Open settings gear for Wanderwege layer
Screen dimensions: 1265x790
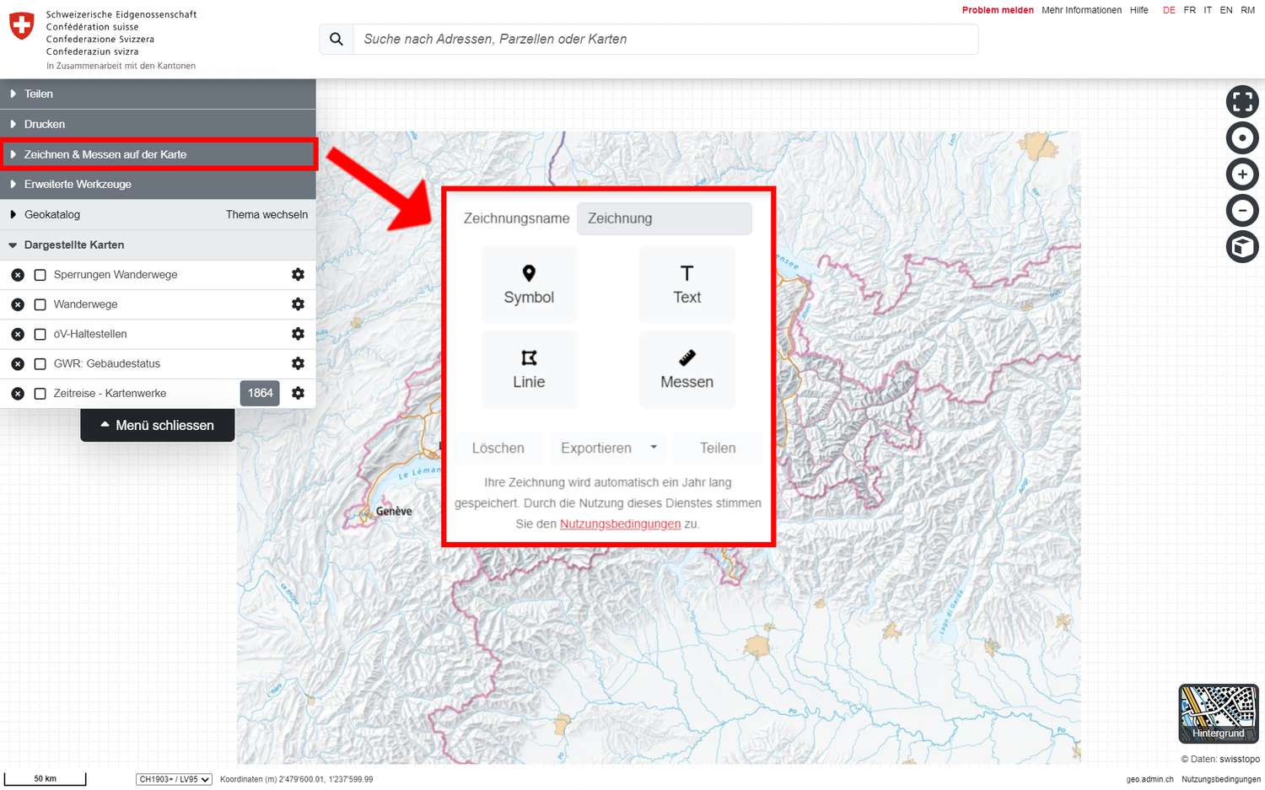pos(298,304)
